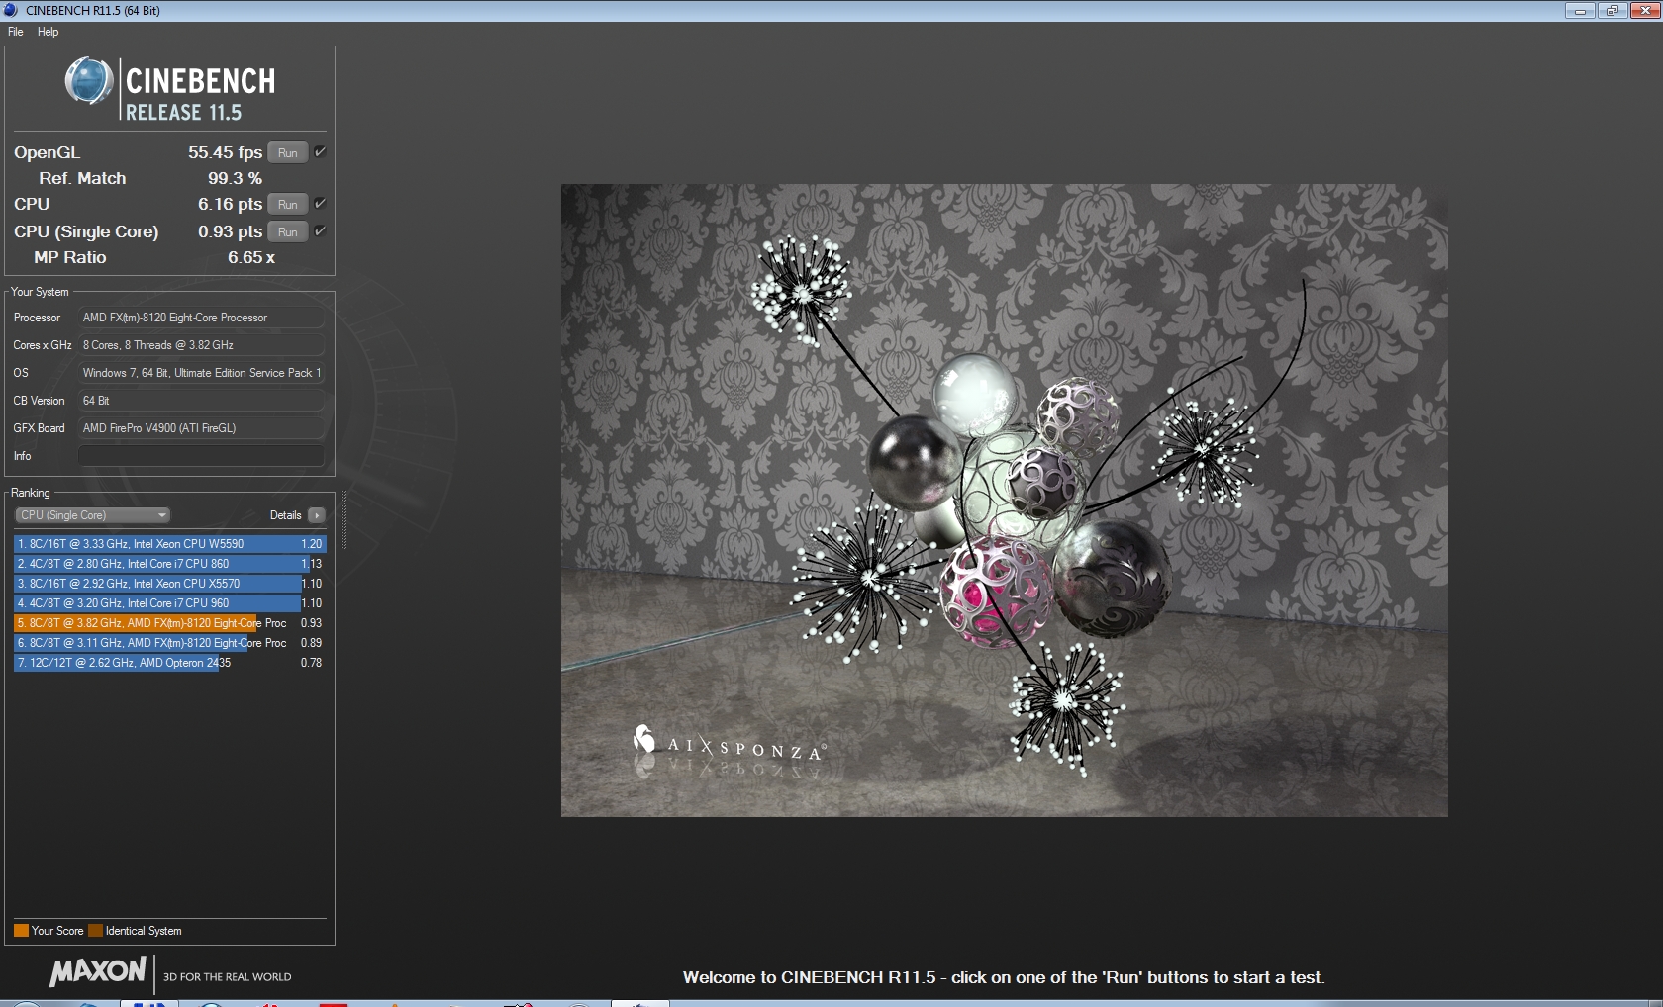Image resolution: width=1663 pixels, height=1007 pixels.
Task: Click the rendered scene preview image
Action: (1004, 500)
